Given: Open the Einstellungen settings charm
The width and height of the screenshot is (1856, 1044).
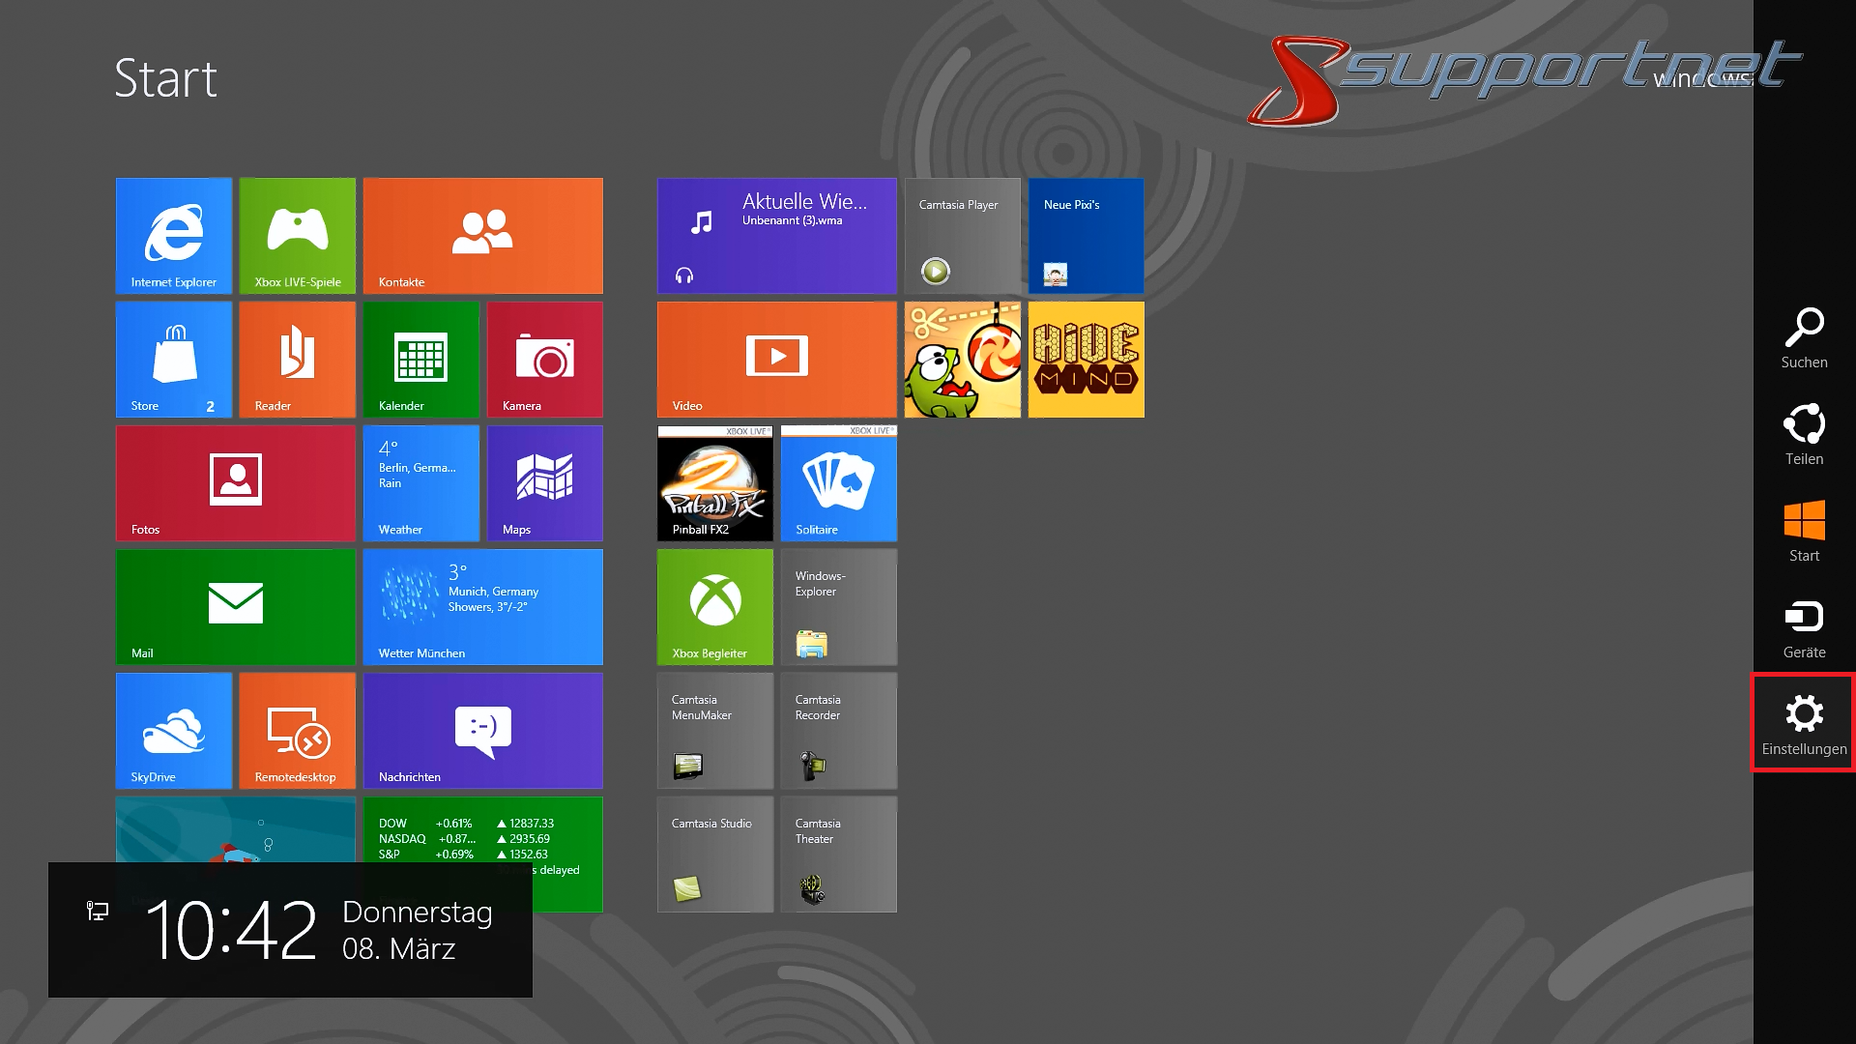Looking at the screenshot, I should pyautogui.click(x=1804, y=723).
